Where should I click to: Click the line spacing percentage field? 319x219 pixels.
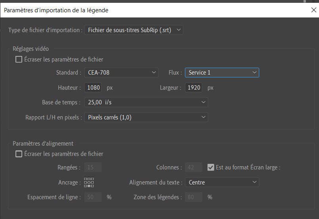(92, 197)
